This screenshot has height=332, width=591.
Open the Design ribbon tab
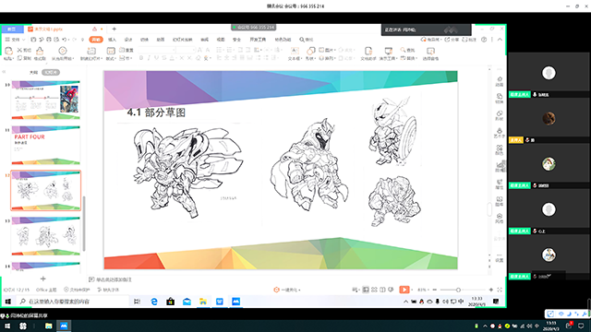pos(128,40)
